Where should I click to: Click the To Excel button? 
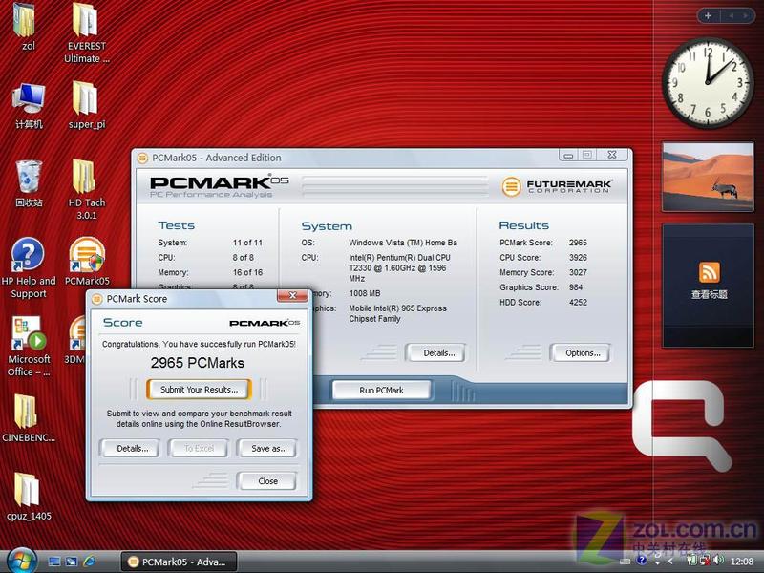[x=199, y=448]
